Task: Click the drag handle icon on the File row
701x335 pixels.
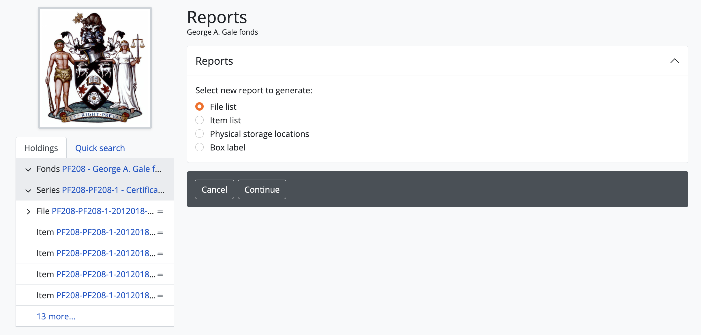Action: 160,211
